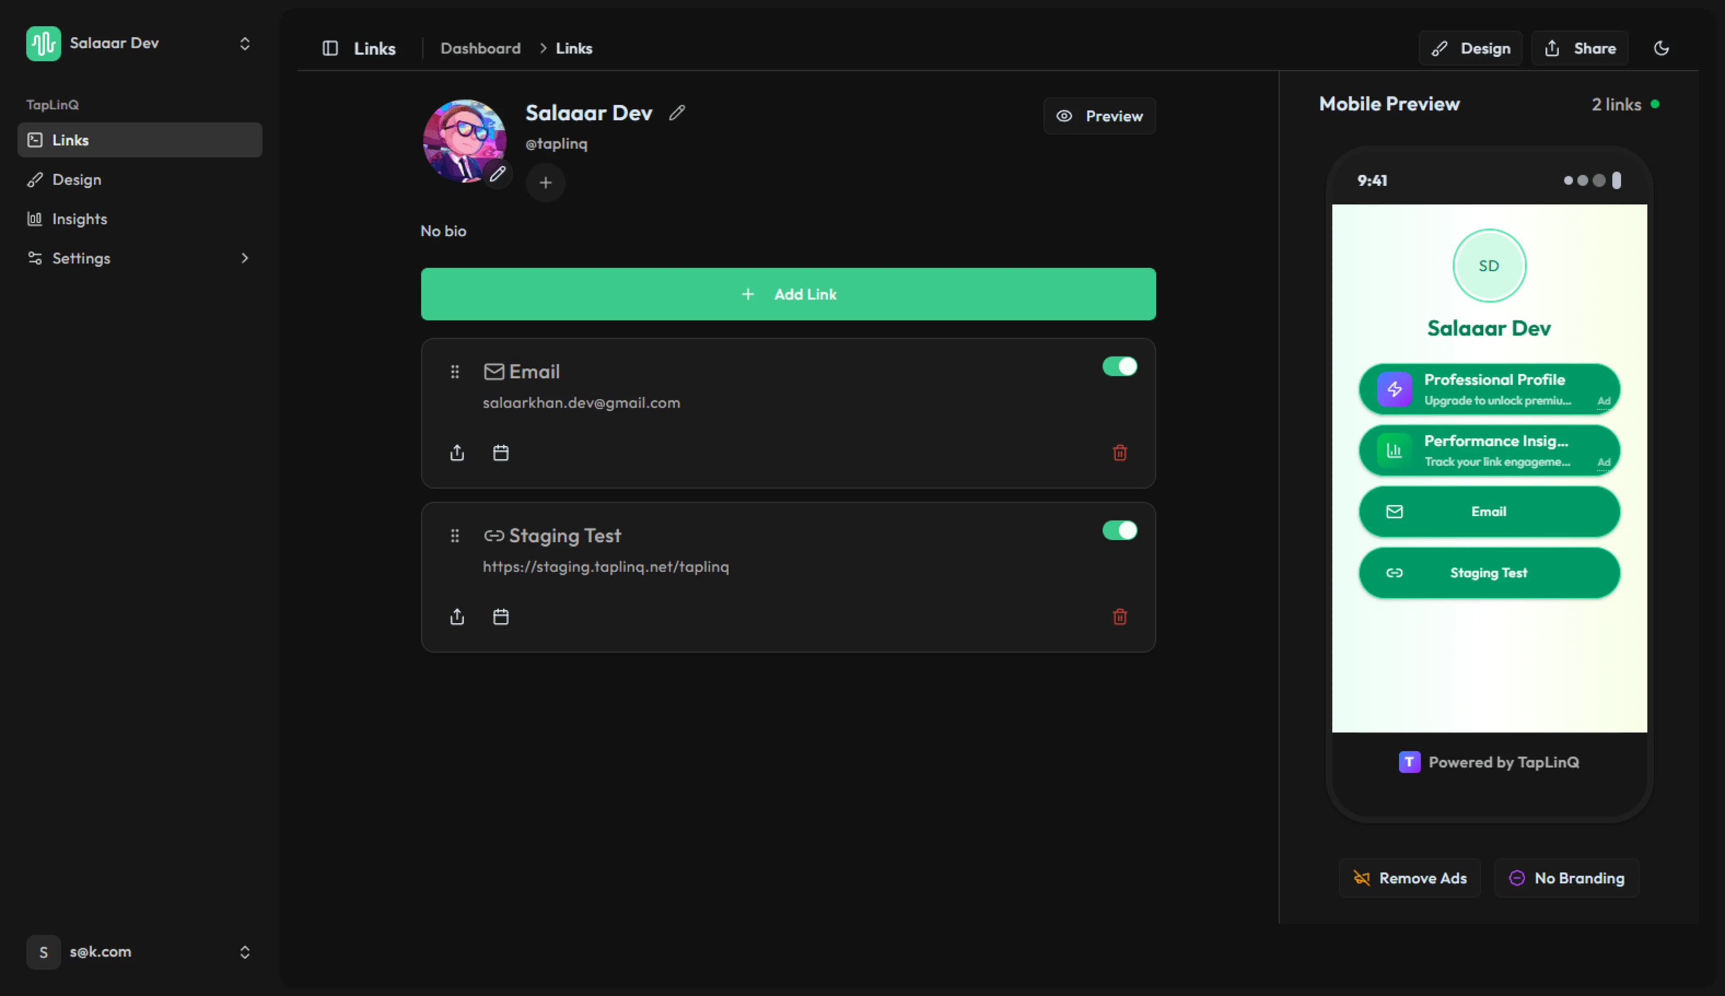Edit the avatar via its pencil badge
1725x996 pixels.
(x=497, y=174)
